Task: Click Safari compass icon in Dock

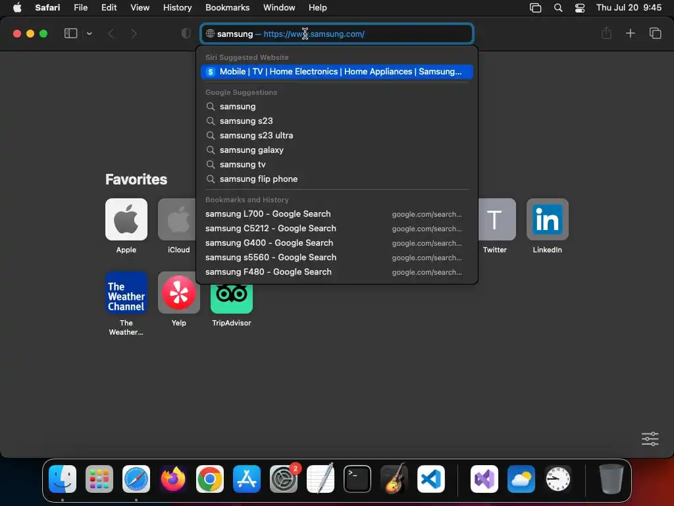Action: pyautogui.click(x=136, y=479)
